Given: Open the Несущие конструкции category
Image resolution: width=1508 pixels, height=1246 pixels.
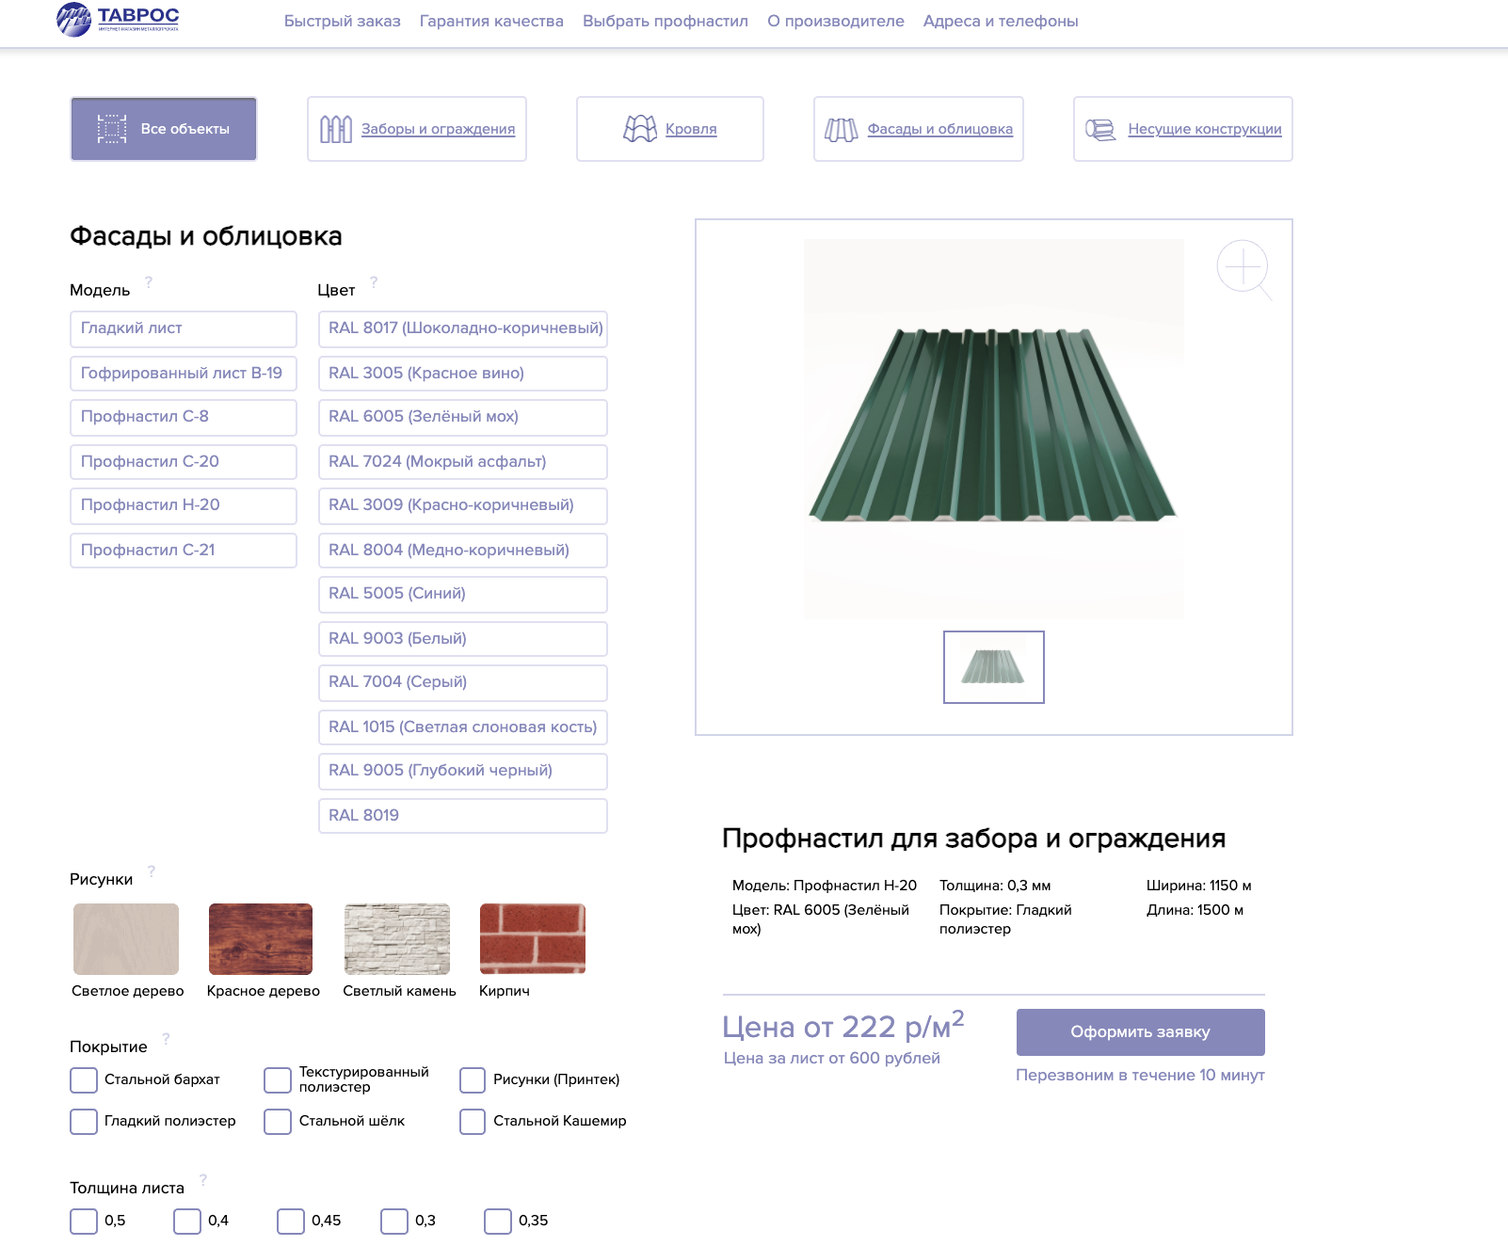Looking at the screenshot, I should 1183,129.
